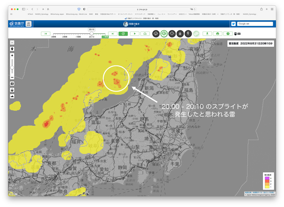The width and height of the screenshot is (284, 207).
Task: Jump to the earliest time frame button
Action: click(46, 34)
